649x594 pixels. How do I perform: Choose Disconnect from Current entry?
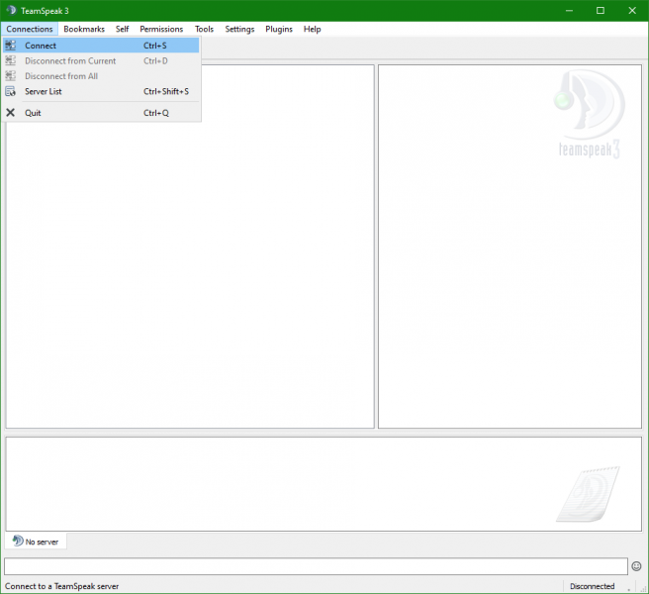coord(101,60)
